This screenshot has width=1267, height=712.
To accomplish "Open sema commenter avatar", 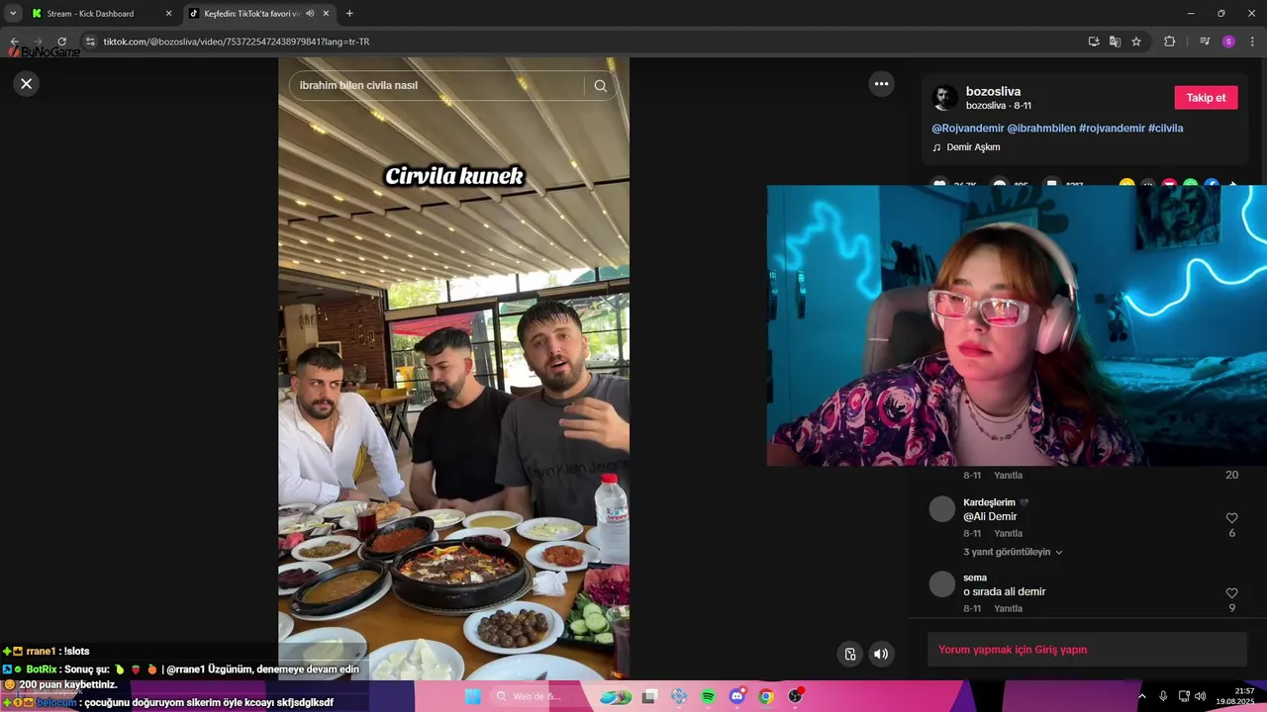I will coord(941,583).
